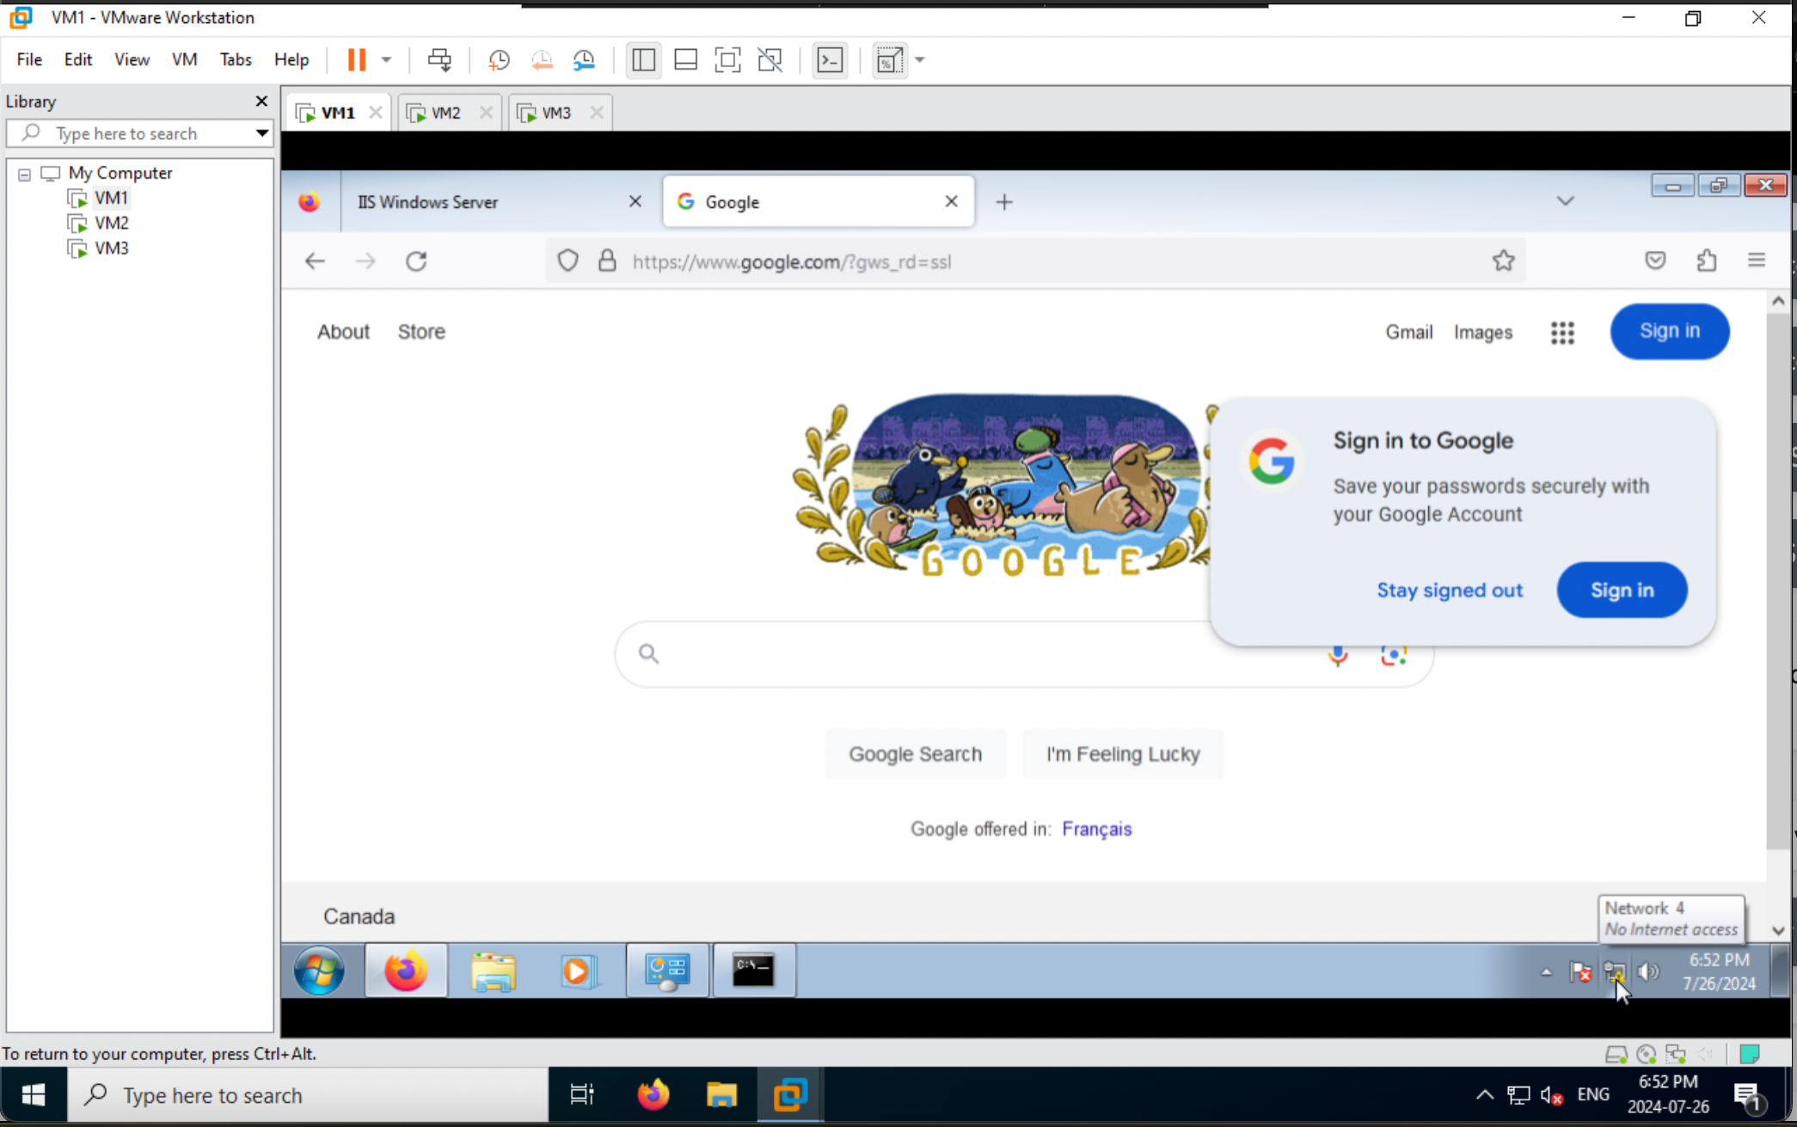Revert the VM to its snapshot
The width and height of the screenshot is (1797, 1127).
[542, 59]
